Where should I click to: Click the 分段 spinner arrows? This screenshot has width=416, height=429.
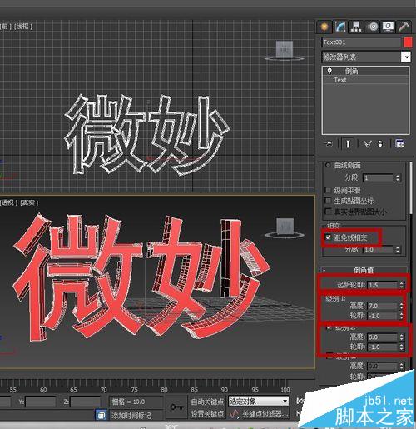point(398,177)
